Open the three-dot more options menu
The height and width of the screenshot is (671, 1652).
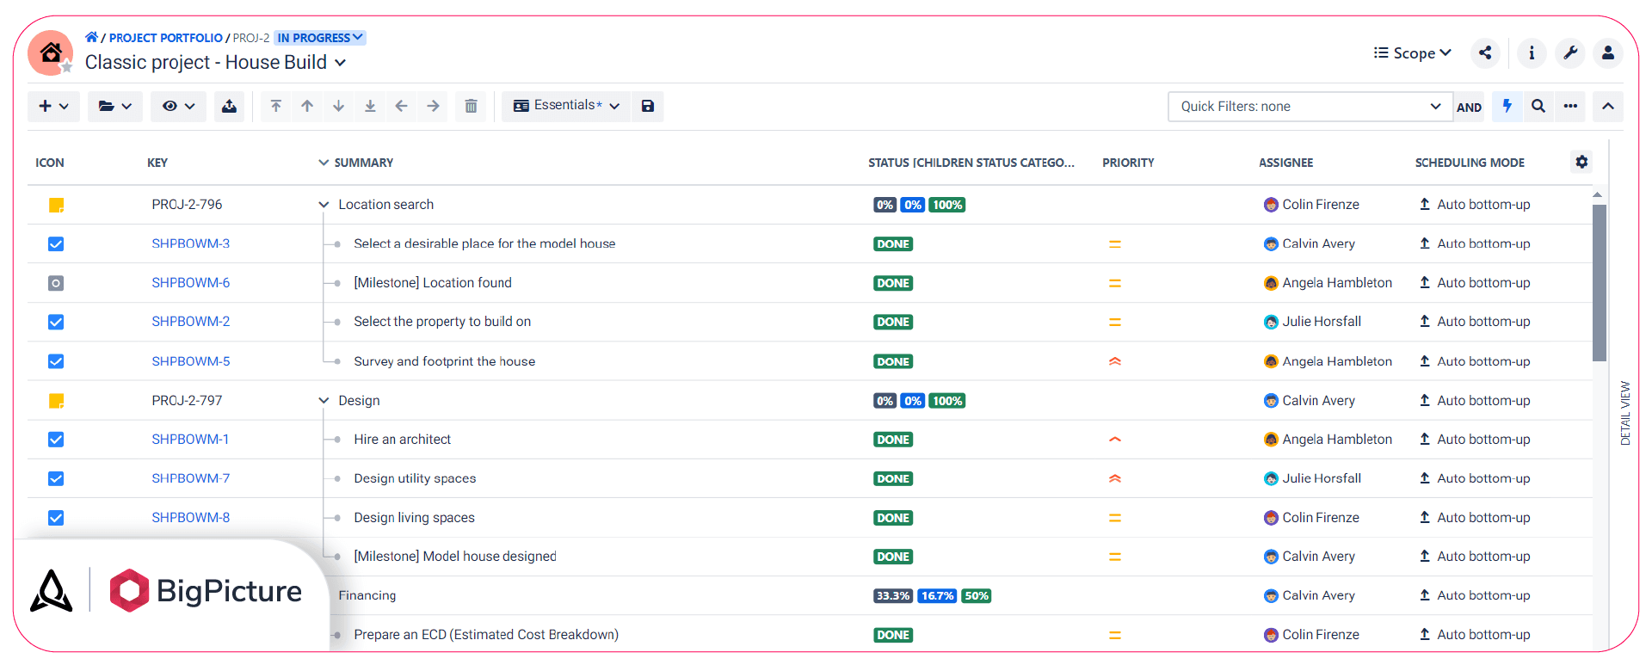[x=1570, y=106]
